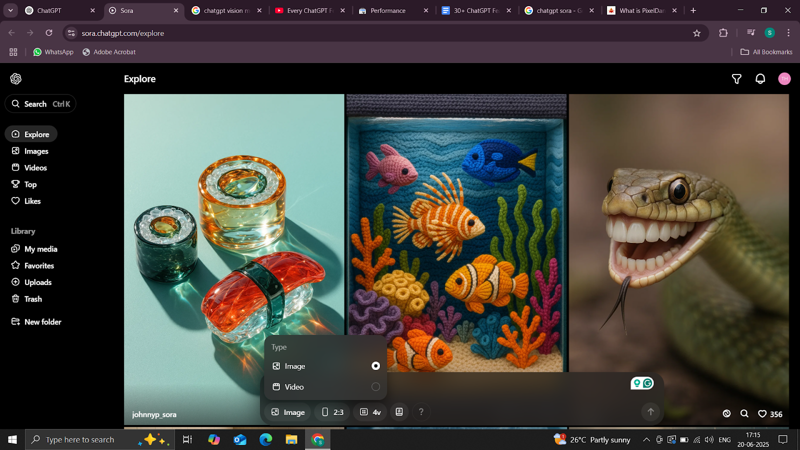Open the Image type dropdown in prompt bar
800x450 pixels.
point(288,412)
